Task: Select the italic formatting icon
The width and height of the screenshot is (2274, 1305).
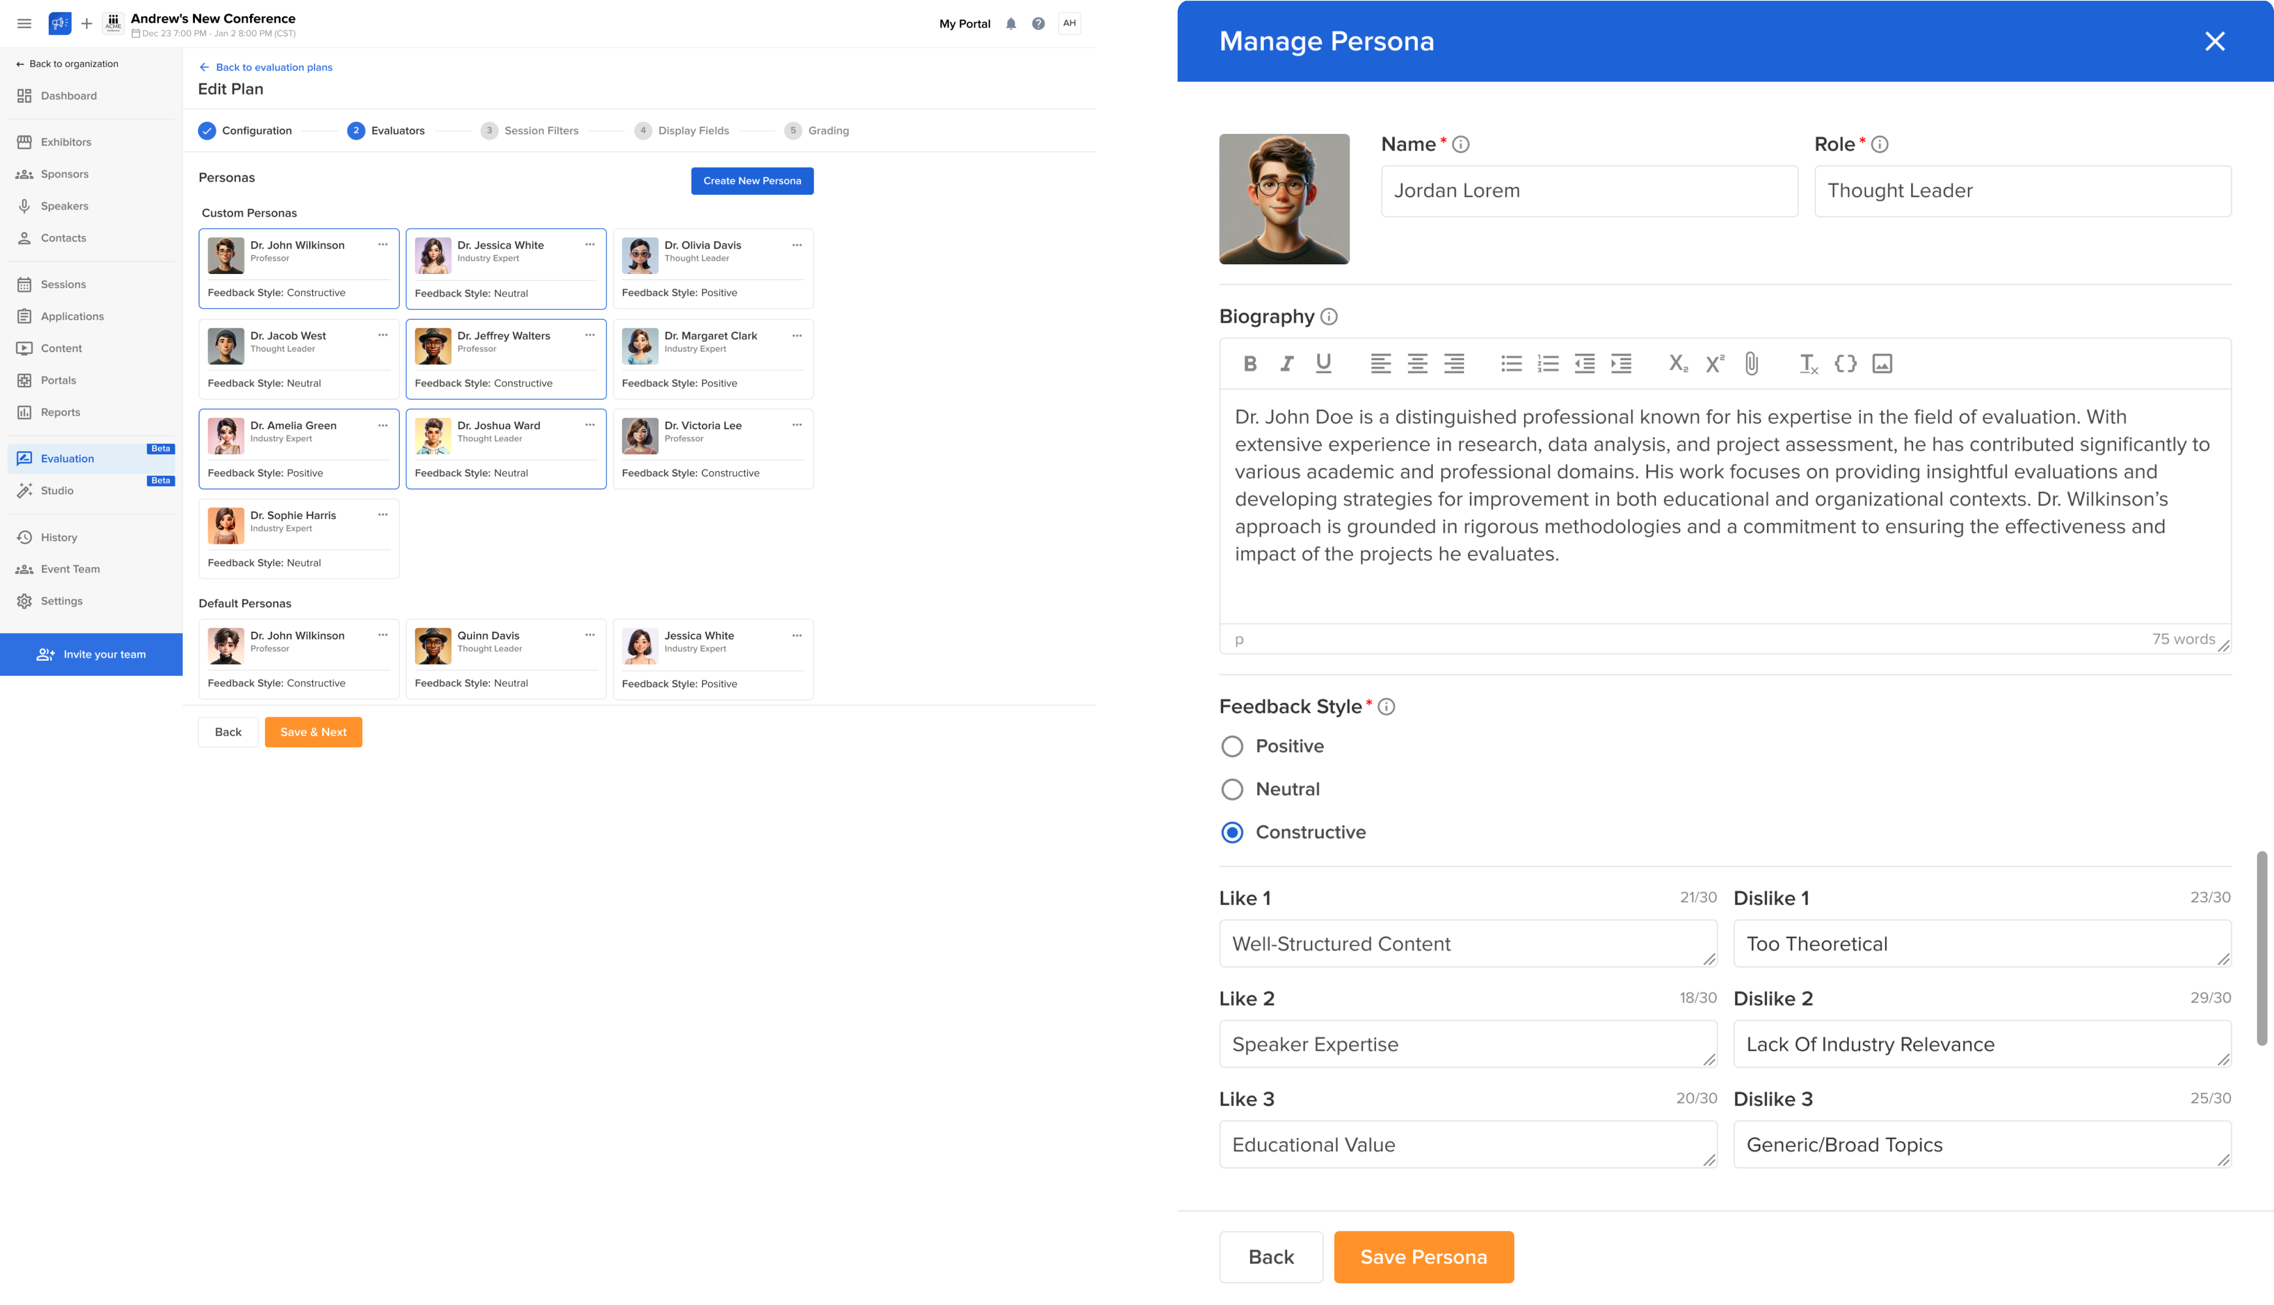Action: point(1286,364)
